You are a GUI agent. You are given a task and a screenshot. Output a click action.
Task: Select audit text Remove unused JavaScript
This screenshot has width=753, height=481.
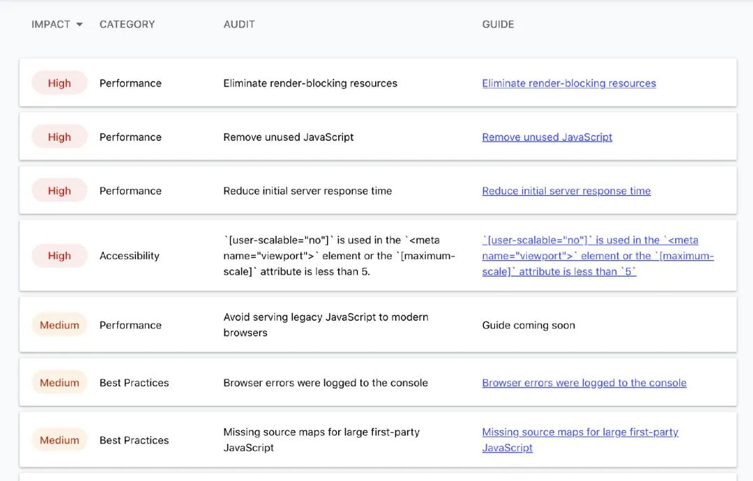pyautogui.click(x=288, y=137)
